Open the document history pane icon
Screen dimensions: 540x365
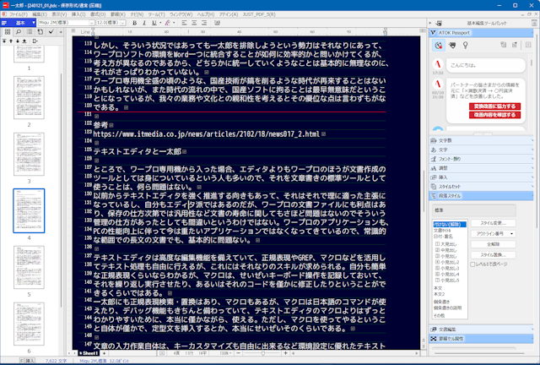point(40,32)
